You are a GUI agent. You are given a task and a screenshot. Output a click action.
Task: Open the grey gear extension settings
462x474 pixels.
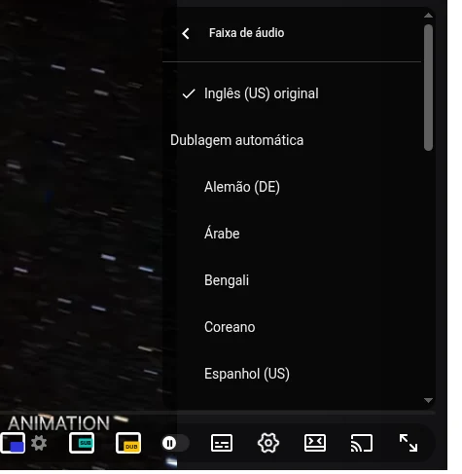point(39,443)
